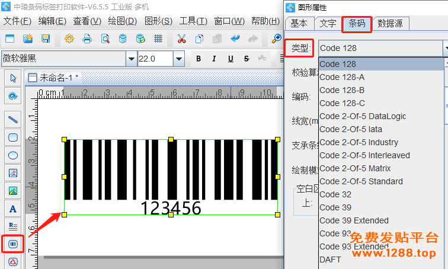Viewport: 448px width, 269px height.
Task: Open the 图形(S) menu
Action: click(x=158, y=21)
